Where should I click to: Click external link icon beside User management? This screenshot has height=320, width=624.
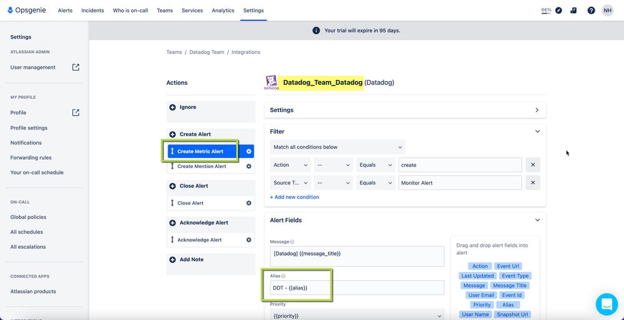coord(76,67)
